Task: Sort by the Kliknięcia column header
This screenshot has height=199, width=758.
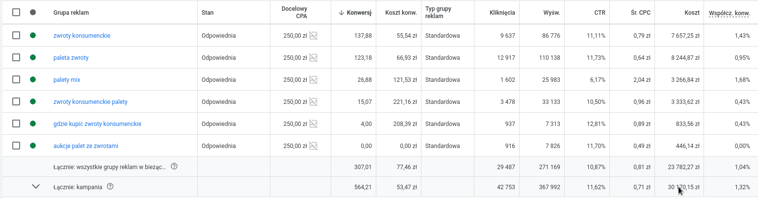Action: click(x=502, y=12)
